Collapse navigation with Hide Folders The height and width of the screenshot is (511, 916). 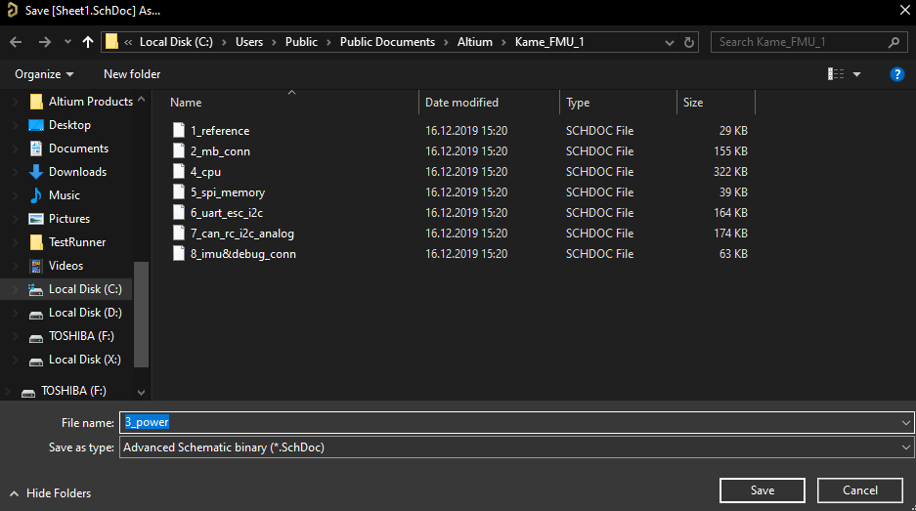tap(51, 493)
